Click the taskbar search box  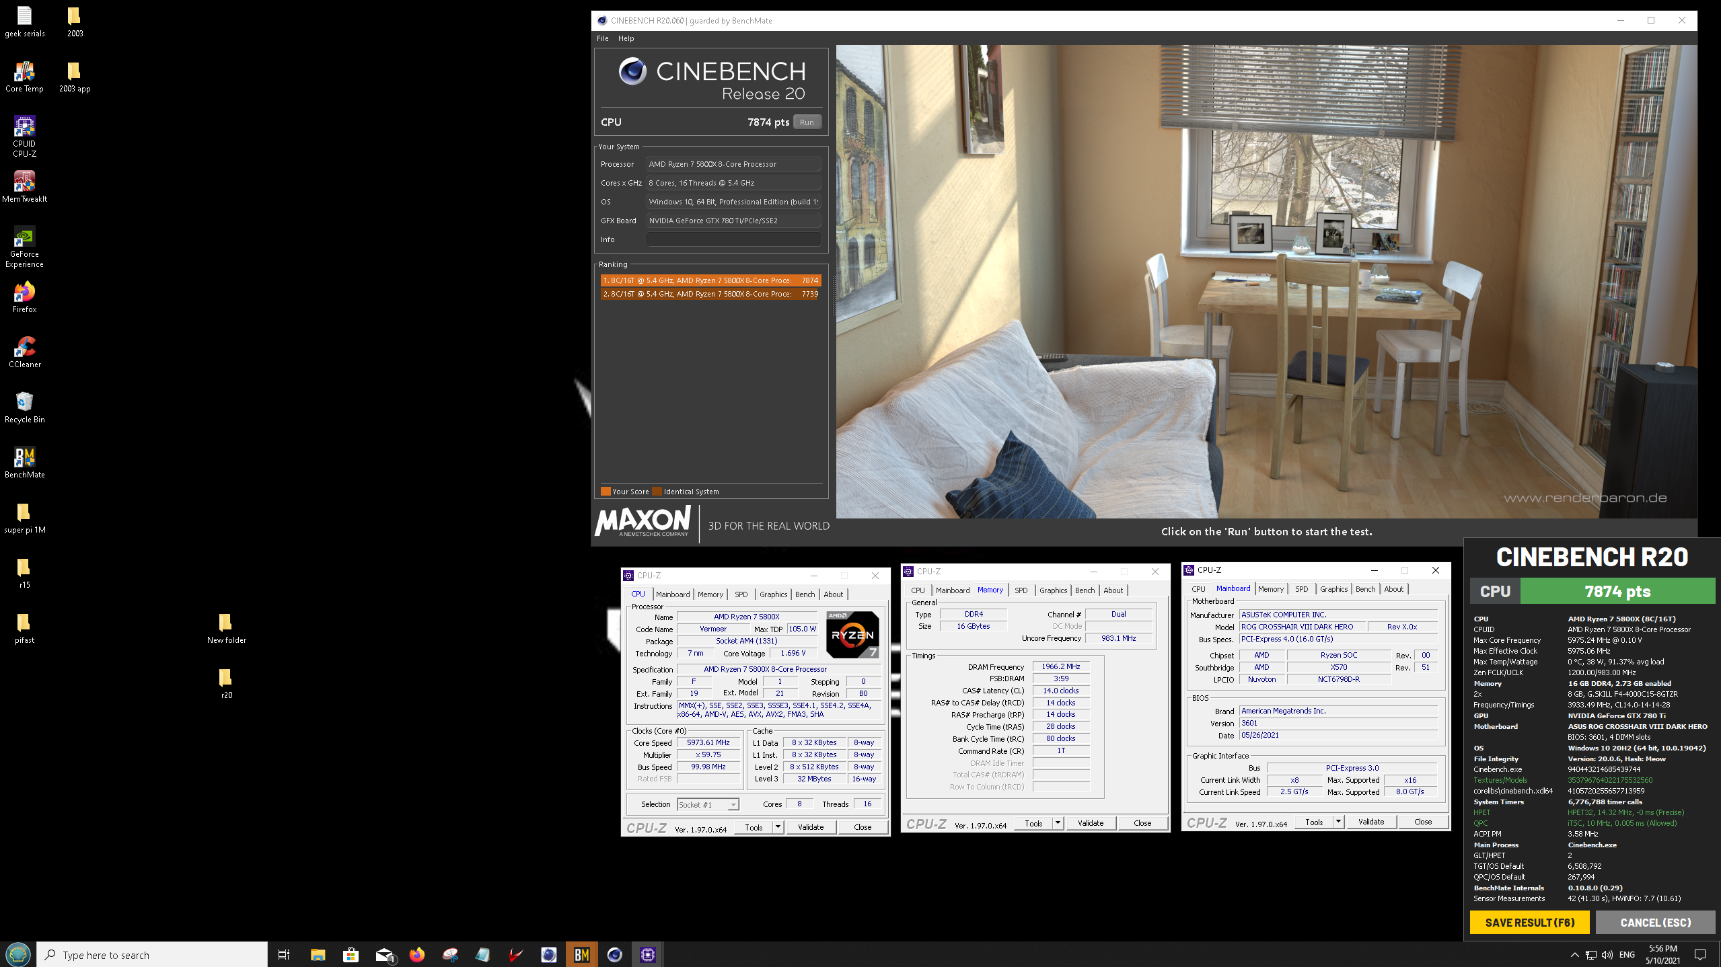pyautogui.click(x=152, y=954)
